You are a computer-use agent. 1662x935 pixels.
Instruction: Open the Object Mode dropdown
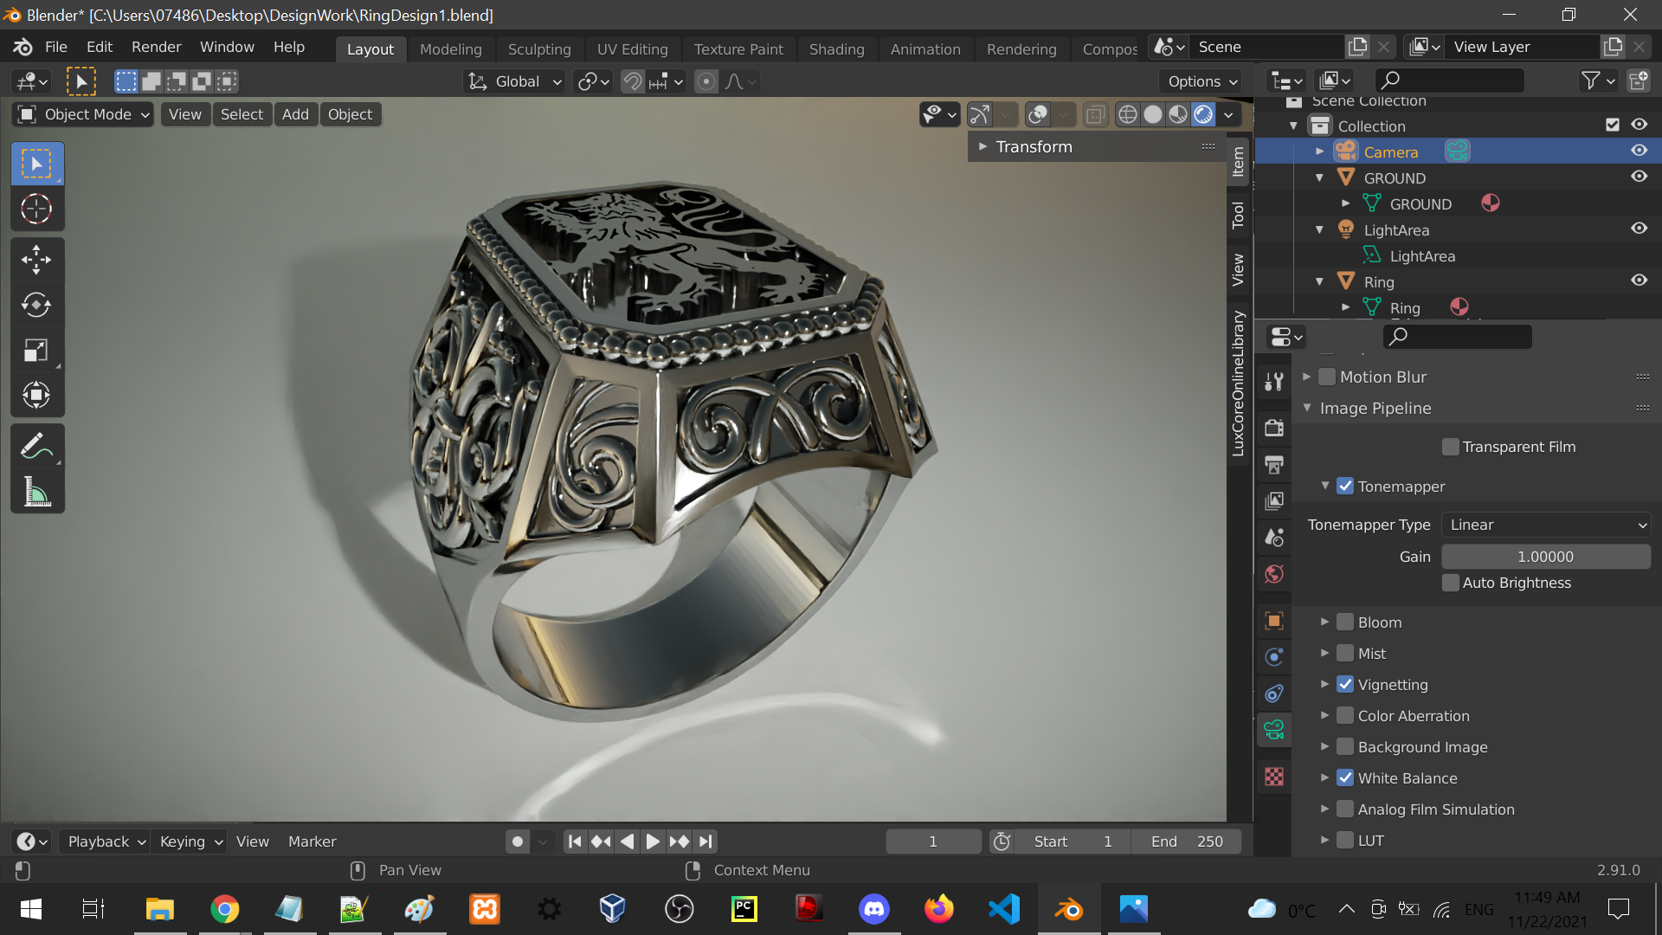pyautogui.click(x=83, y=114)
